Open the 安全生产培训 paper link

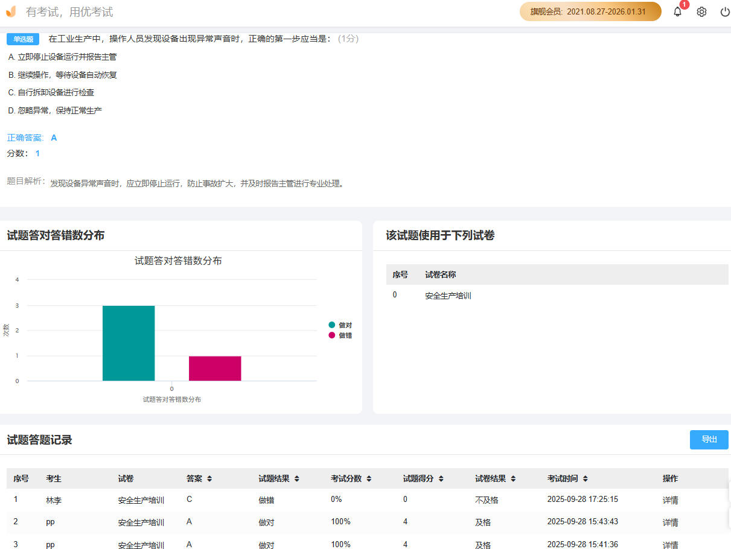[x=447, y=295]
